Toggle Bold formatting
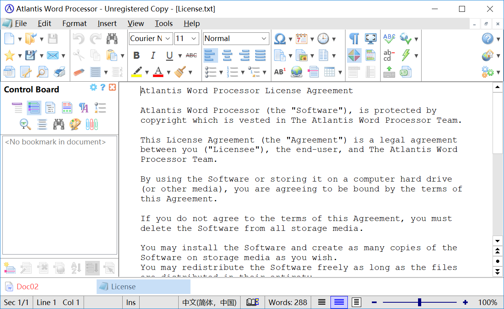 [x=136, y=55]
